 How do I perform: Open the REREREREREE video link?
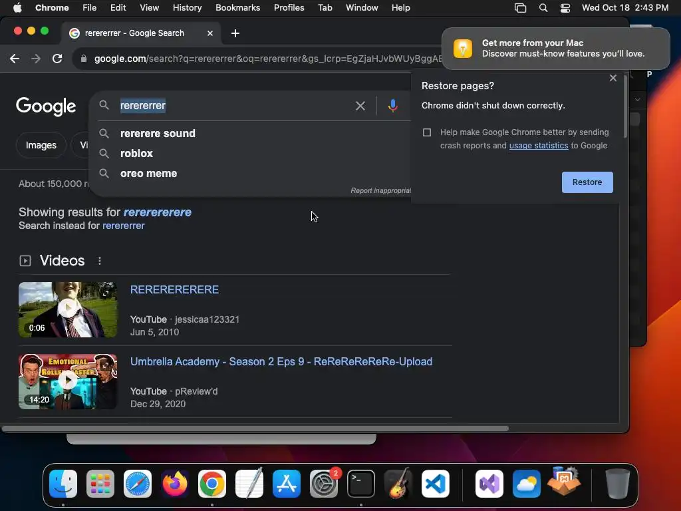click(175, 290)
